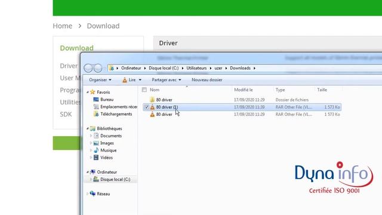
Task: Select the last 80 driver RAR file name
Action: (x=164, y=114)
